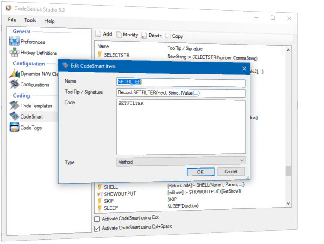Click the SHELL row lightning icon

(x=100, y=187)
